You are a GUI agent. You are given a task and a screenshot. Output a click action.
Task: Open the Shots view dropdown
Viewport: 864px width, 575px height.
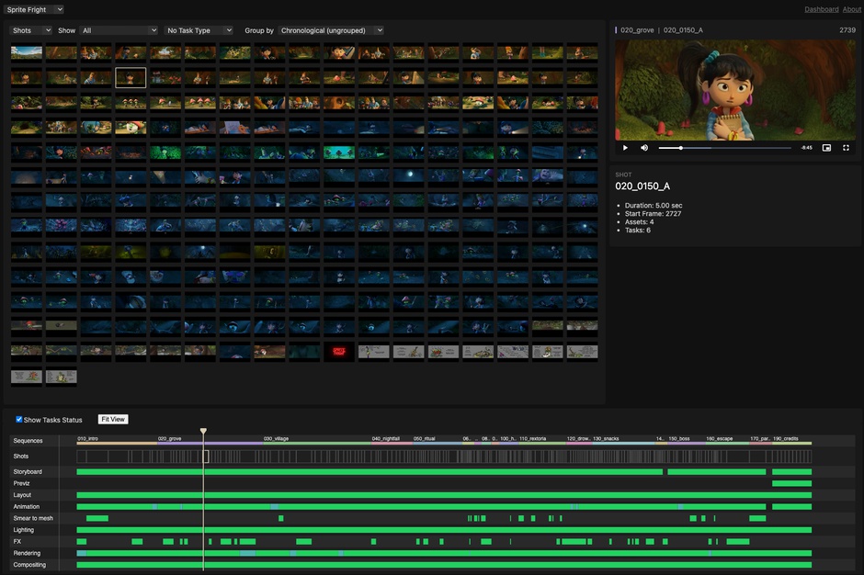point(31,30)
